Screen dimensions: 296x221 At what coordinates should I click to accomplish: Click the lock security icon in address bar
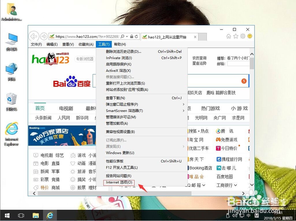[132, 36]
